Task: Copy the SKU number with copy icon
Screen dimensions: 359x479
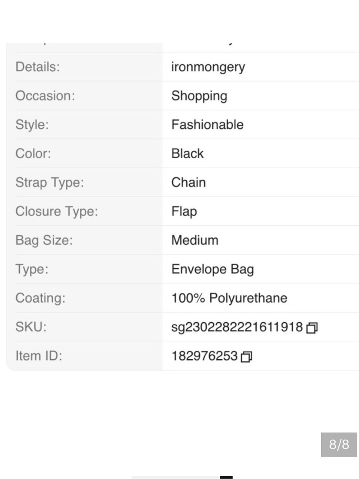Action: (x=312, y=328)
